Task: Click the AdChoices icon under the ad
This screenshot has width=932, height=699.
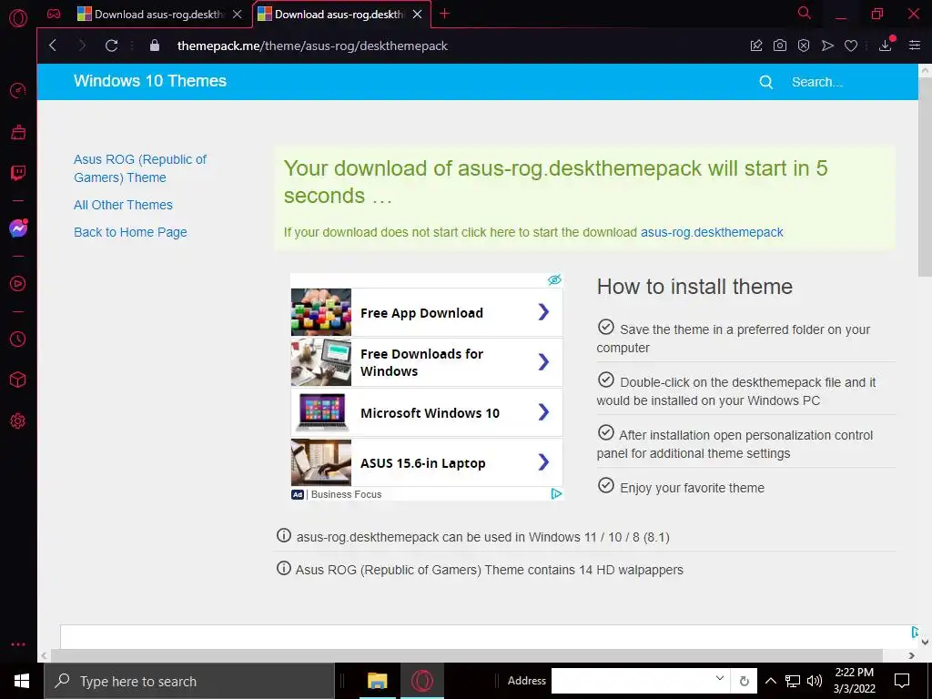Action: click(556, 494)
